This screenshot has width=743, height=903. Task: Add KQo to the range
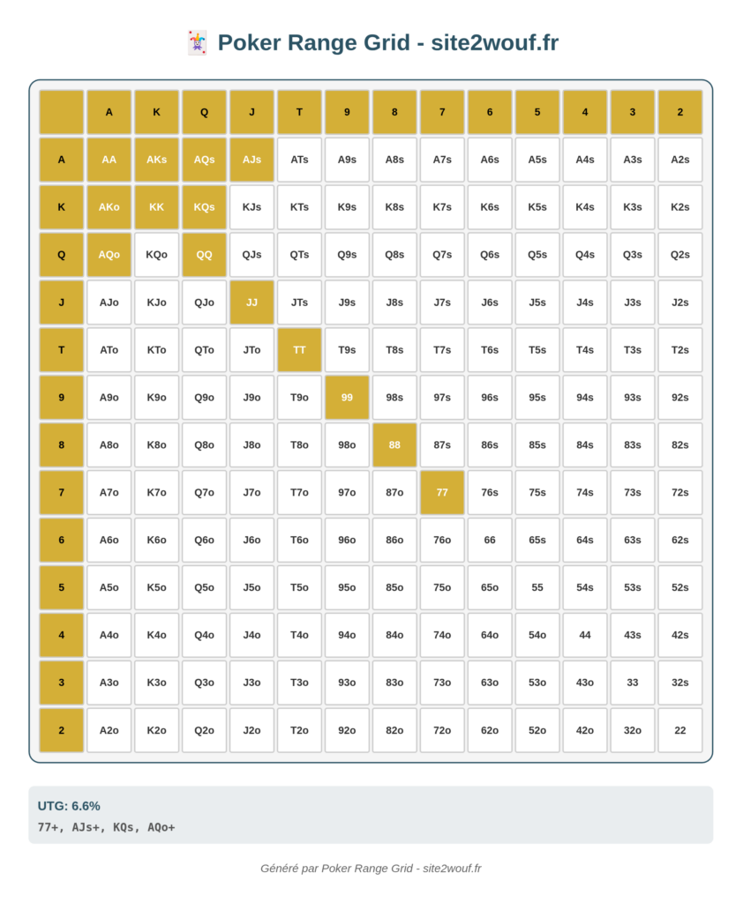tap(157, 255)
